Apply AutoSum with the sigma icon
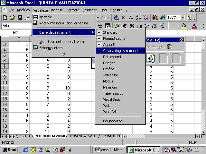Viewport: 206px width, 154px height. tap(123, 18)
